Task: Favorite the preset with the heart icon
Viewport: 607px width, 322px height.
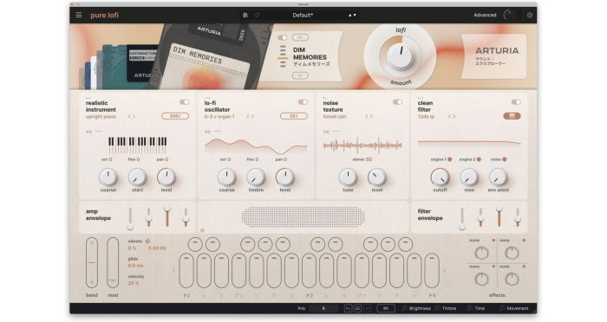Action: point(257,15)
